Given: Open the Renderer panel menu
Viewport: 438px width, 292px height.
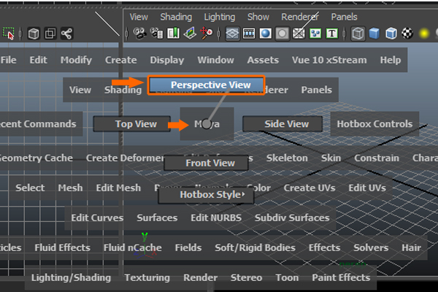Looking at the screenshot, I should pos(300,17).
